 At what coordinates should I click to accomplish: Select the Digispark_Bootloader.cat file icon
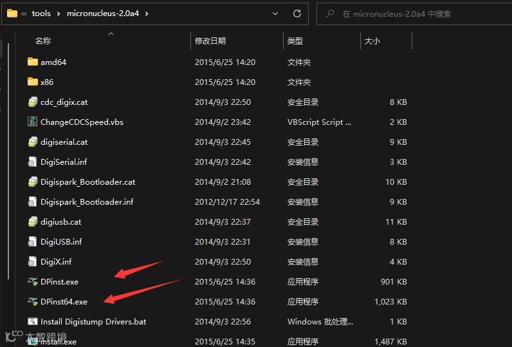click(x=33, y=182)
